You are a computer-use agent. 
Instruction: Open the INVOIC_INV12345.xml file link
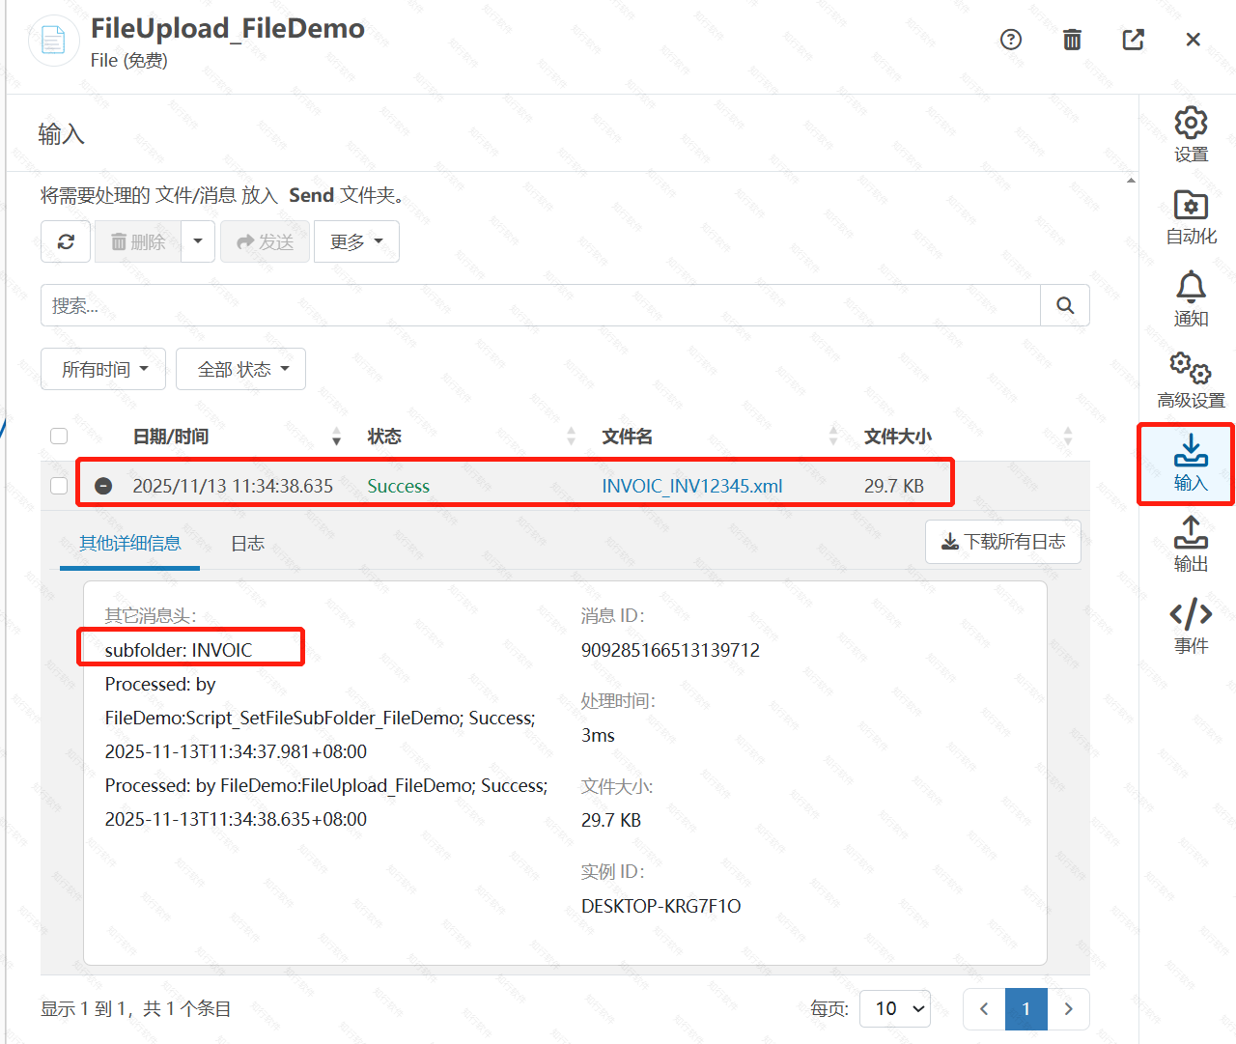click(x=691, y=485)
